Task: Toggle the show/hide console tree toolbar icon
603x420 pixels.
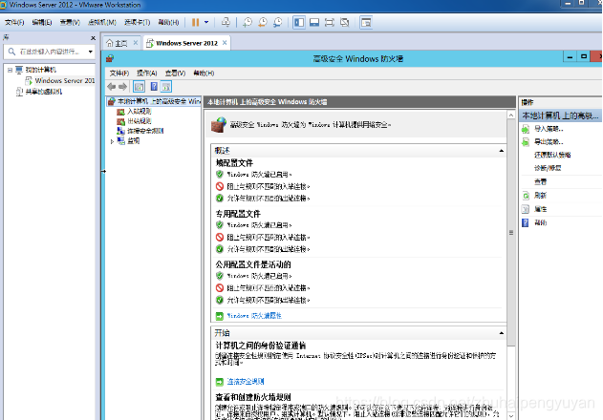Action: click(x=139, y=87)
